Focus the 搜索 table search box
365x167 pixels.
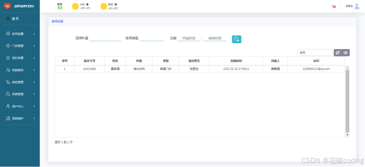315,53
